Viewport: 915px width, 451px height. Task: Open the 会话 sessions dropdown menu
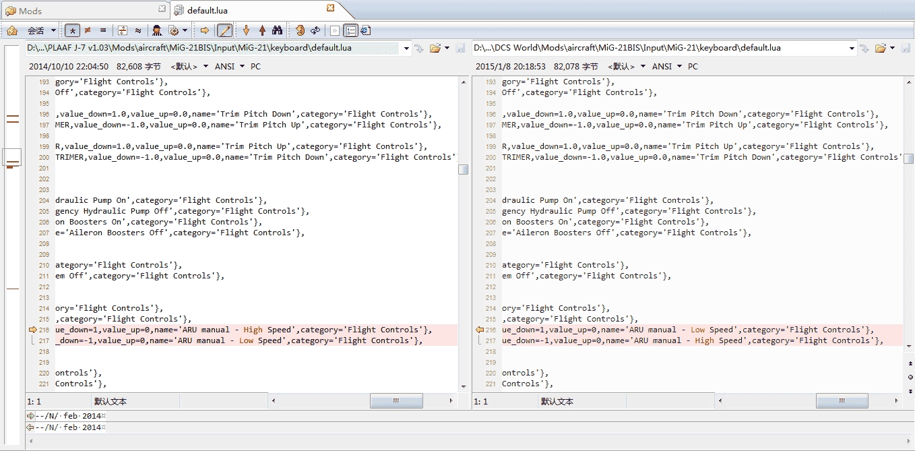coord(40,30)
